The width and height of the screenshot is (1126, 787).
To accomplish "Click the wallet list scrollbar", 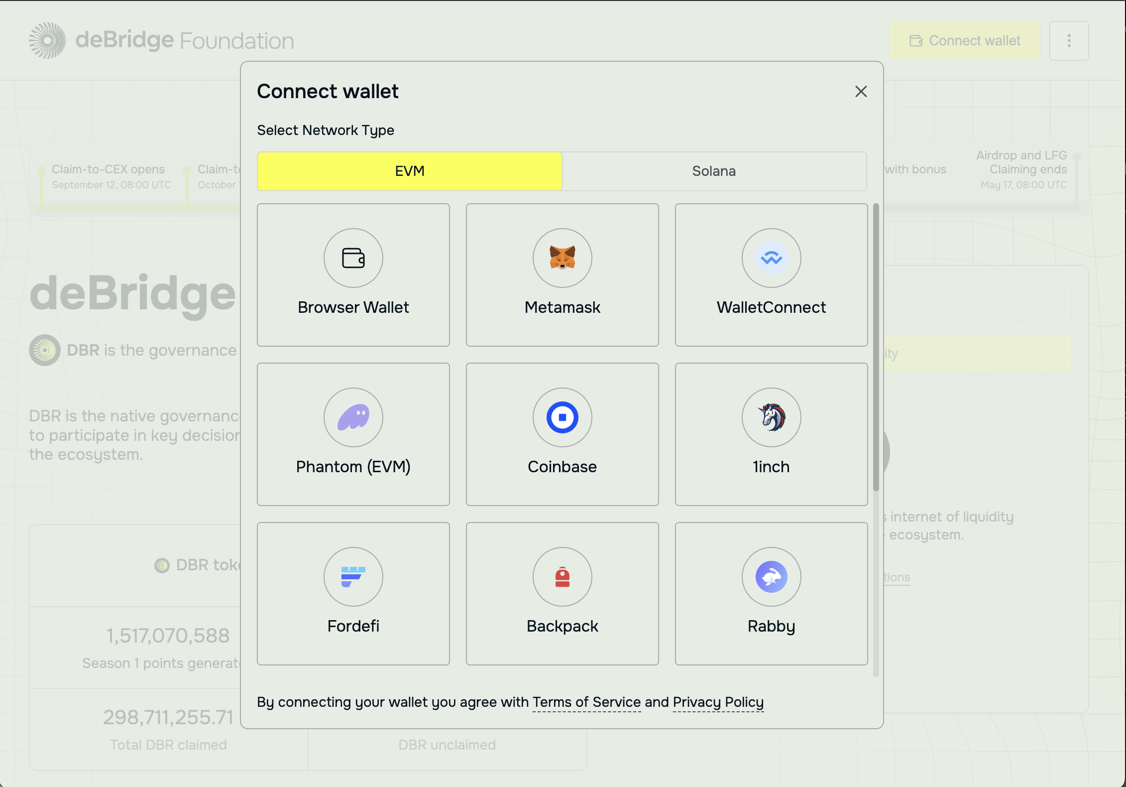I will [876, 347].
